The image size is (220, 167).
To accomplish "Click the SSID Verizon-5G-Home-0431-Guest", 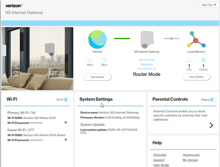I will click(x=44, y=135).
